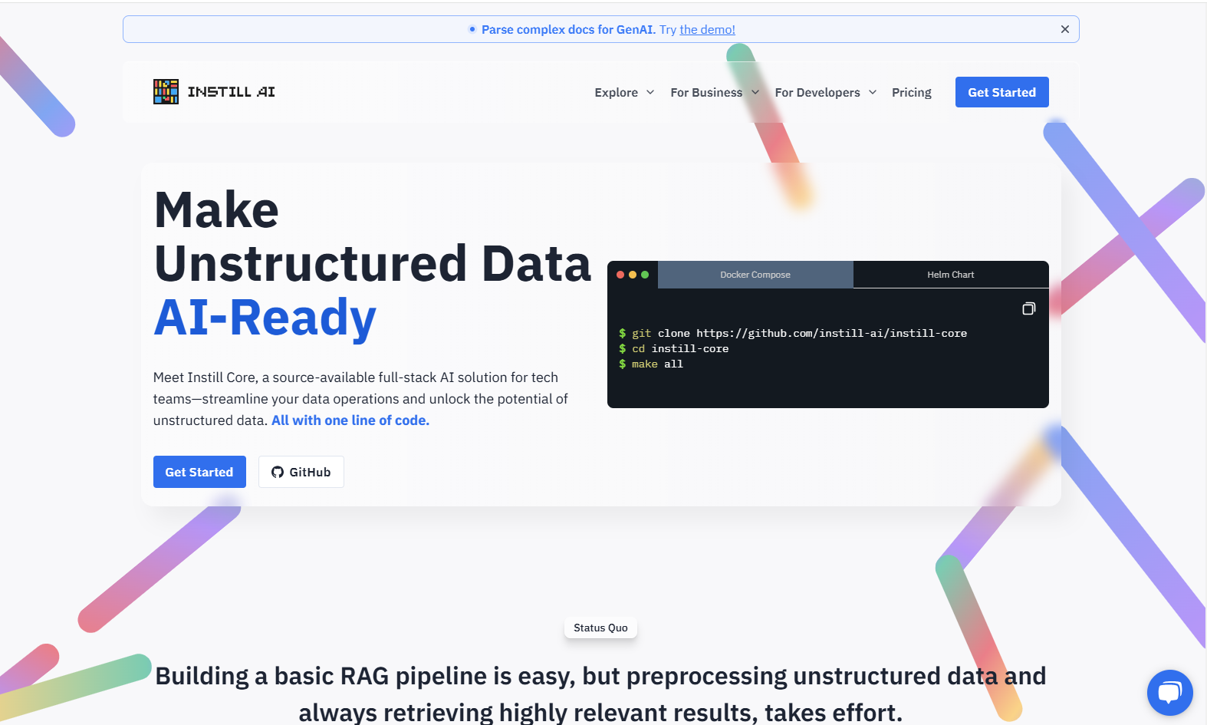Expand the Explore menu
The image size is (1207, 725).
pos(624,92)
